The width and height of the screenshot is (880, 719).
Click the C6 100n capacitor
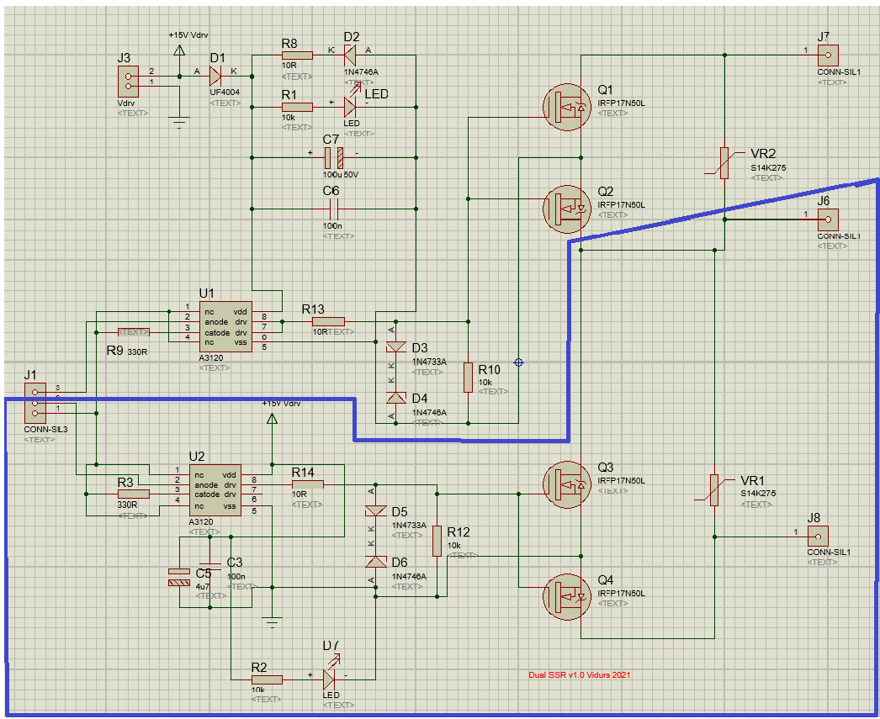[x=332, y=209]
